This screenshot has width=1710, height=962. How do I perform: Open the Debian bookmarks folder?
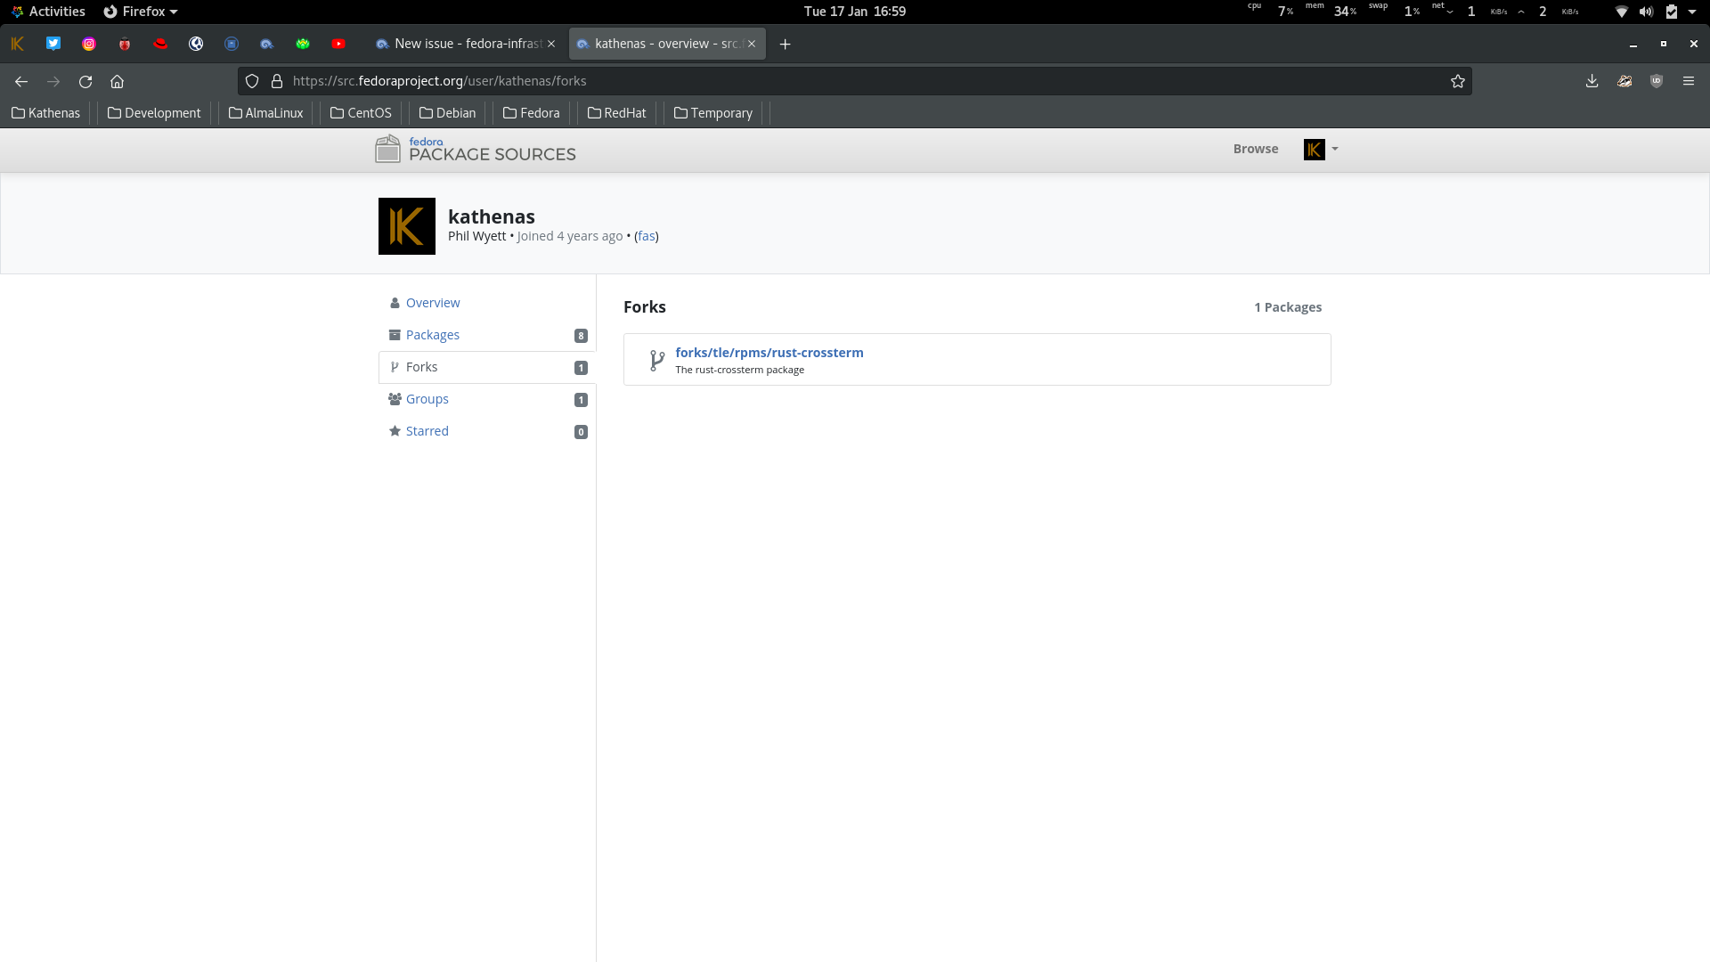tap(447, 113)
